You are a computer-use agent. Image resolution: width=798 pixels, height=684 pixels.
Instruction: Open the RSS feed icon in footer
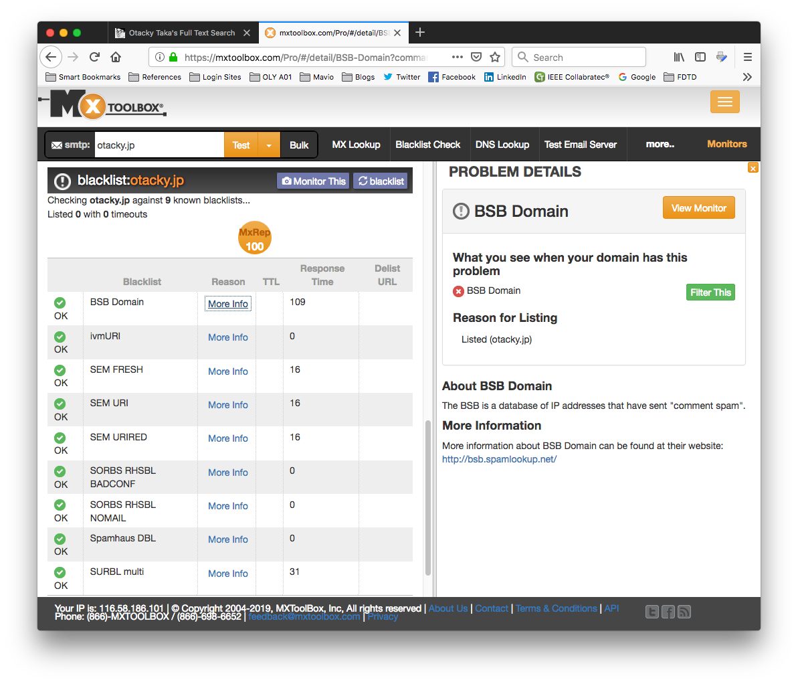(684, 612)
